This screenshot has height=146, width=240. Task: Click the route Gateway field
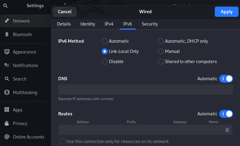(180, 130)
